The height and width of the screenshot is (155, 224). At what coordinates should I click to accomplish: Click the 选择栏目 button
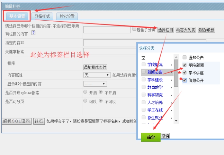coord(166,30)
